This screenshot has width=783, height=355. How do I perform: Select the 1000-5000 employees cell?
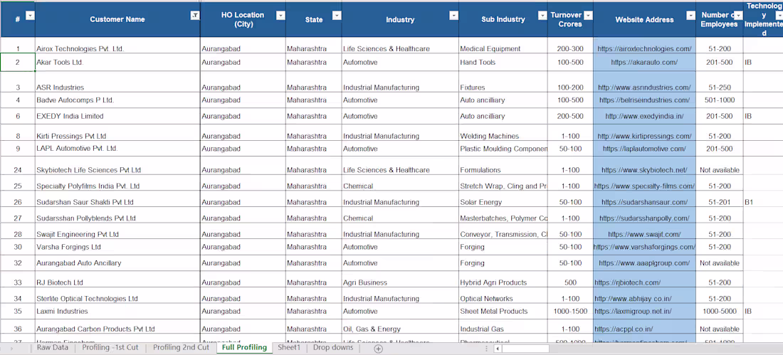(720, 311)
